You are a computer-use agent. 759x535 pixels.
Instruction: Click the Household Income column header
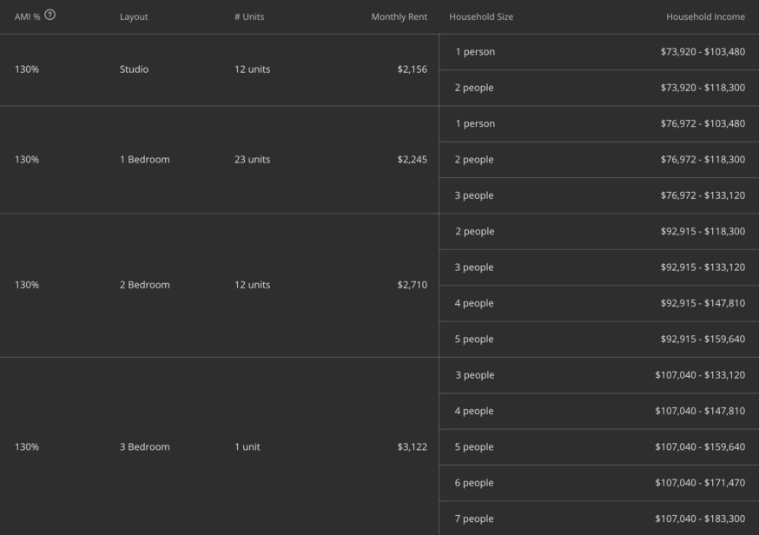coord(705,17)
